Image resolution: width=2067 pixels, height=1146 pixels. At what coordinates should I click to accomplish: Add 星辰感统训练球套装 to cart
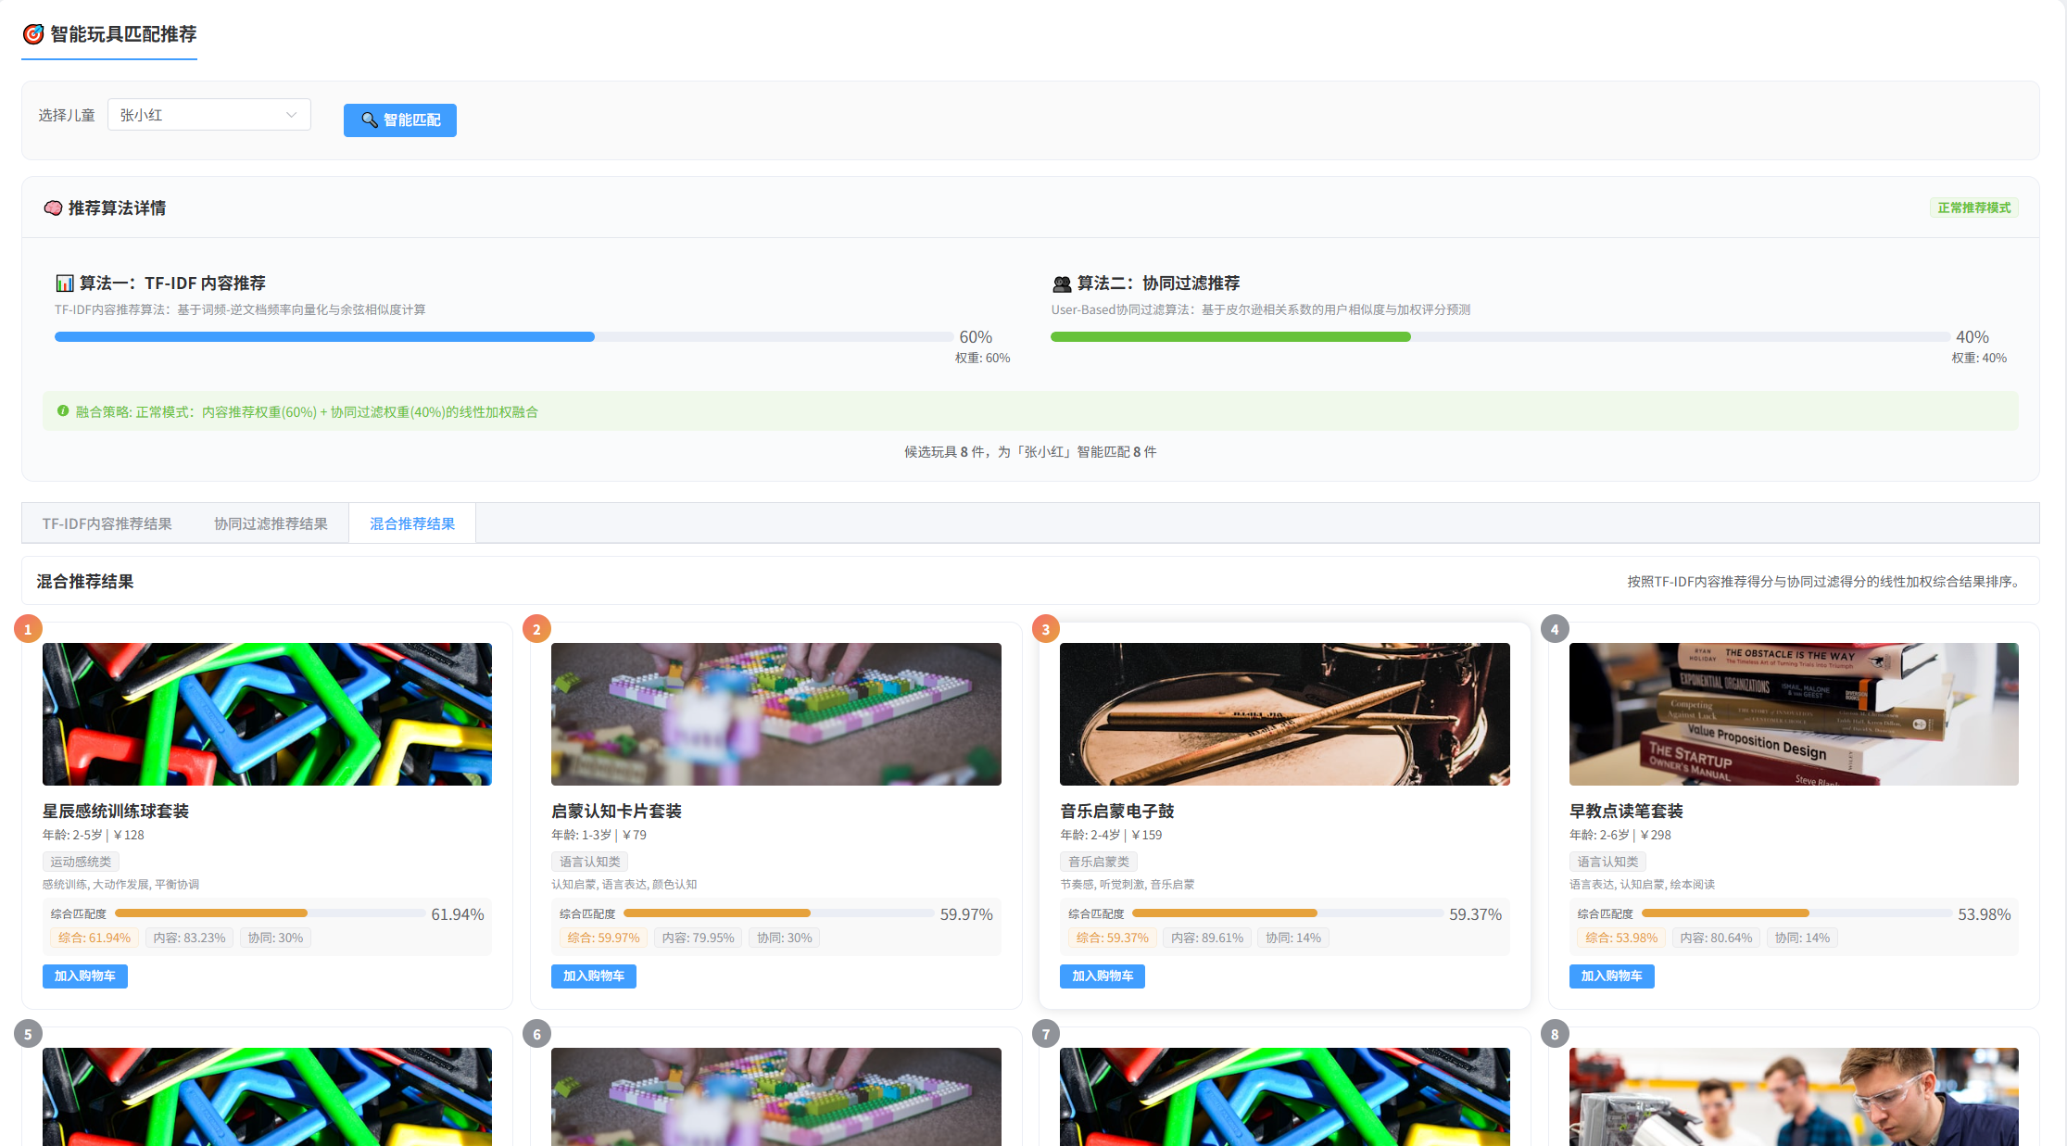[85, 976]
